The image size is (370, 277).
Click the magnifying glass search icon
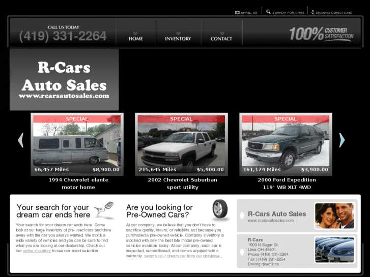pyautogui.click(x=268, y=12)
